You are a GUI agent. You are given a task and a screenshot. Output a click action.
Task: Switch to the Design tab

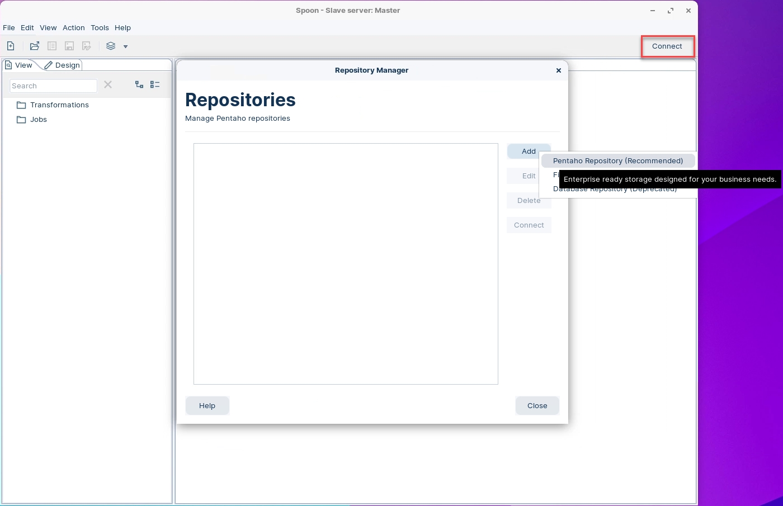tap(63, 65)
